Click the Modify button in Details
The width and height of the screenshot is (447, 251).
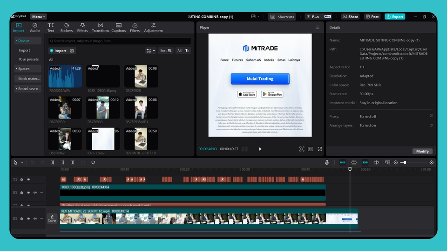(x=422, y=151)
